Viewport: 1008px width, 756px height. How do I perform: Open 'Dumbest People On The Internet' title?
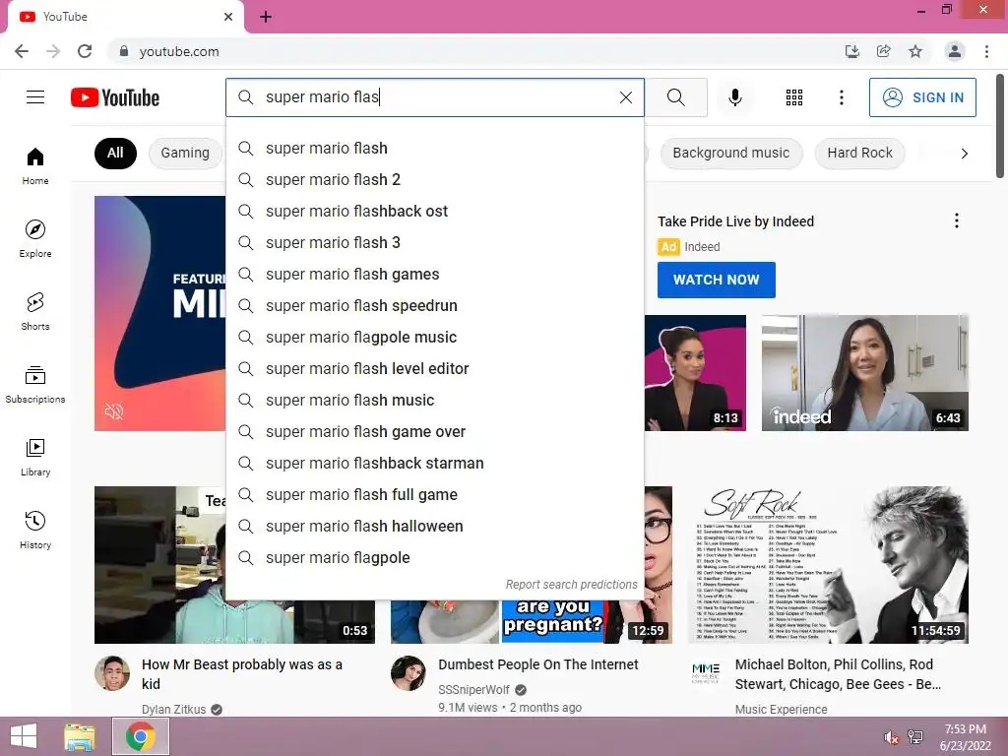[x=538, y=664]
